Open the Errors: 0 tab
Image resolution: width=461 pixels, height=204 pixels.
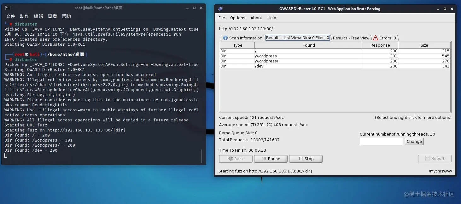pos(384,38)
